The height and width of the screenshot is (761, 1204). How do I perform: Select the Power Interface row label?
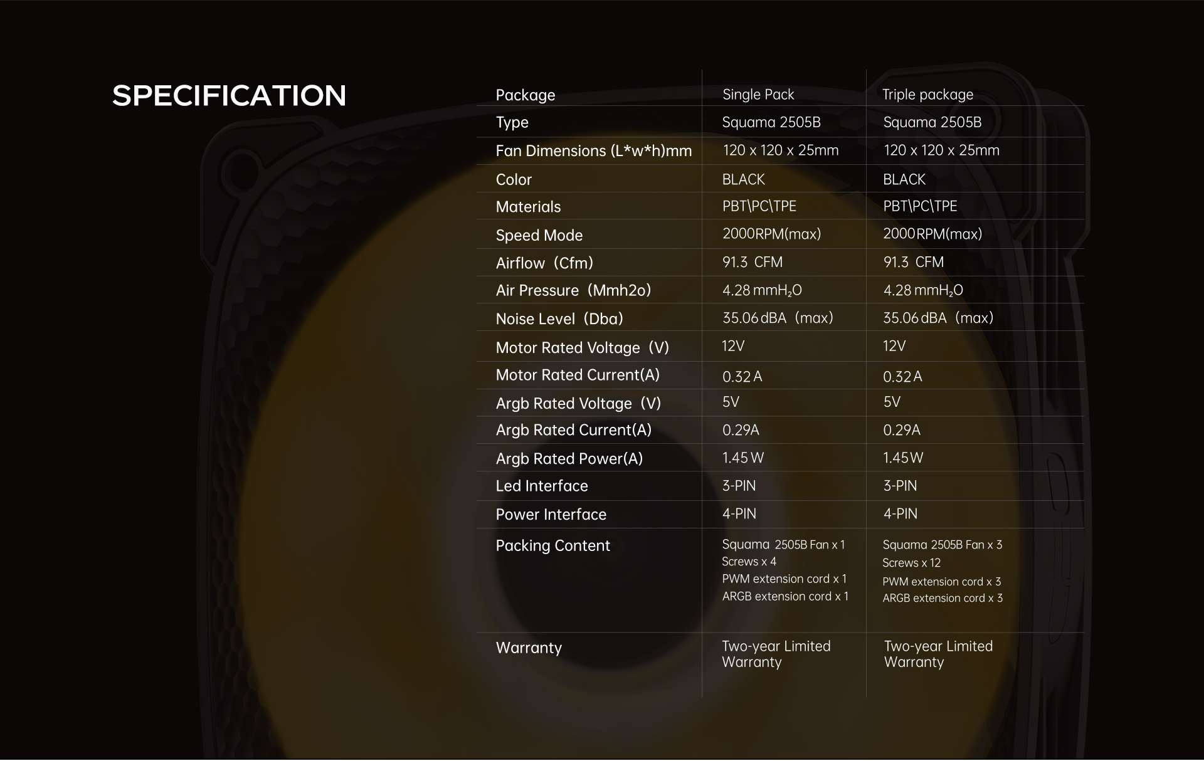coord(551,515)
